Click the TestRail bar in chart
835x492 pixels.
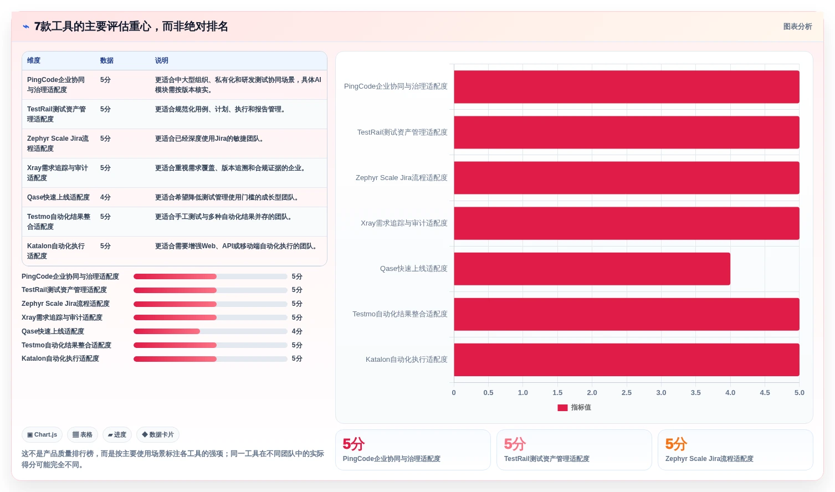[x=627, y=132]
